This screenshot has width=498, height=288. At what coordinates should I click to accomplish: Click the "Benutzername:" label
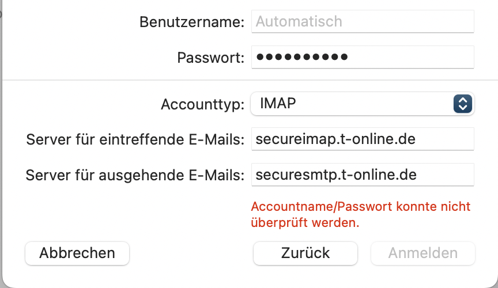tap(193, 22)
